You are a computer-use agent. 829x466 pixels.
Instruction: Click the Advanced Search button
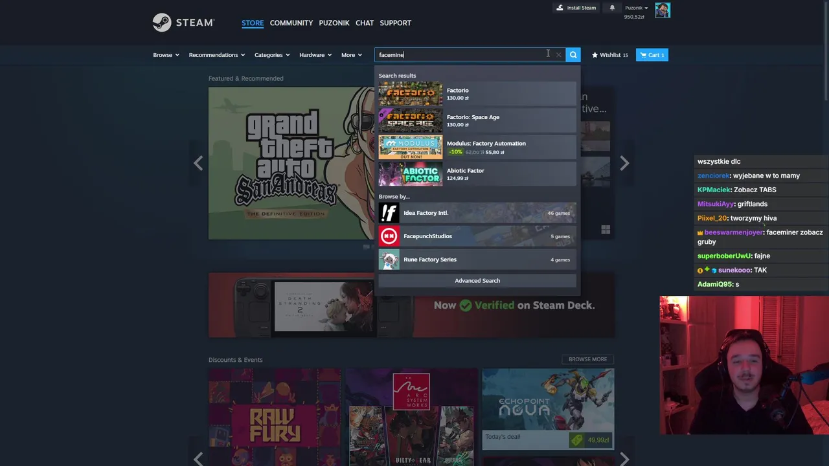tap(477, 280)
